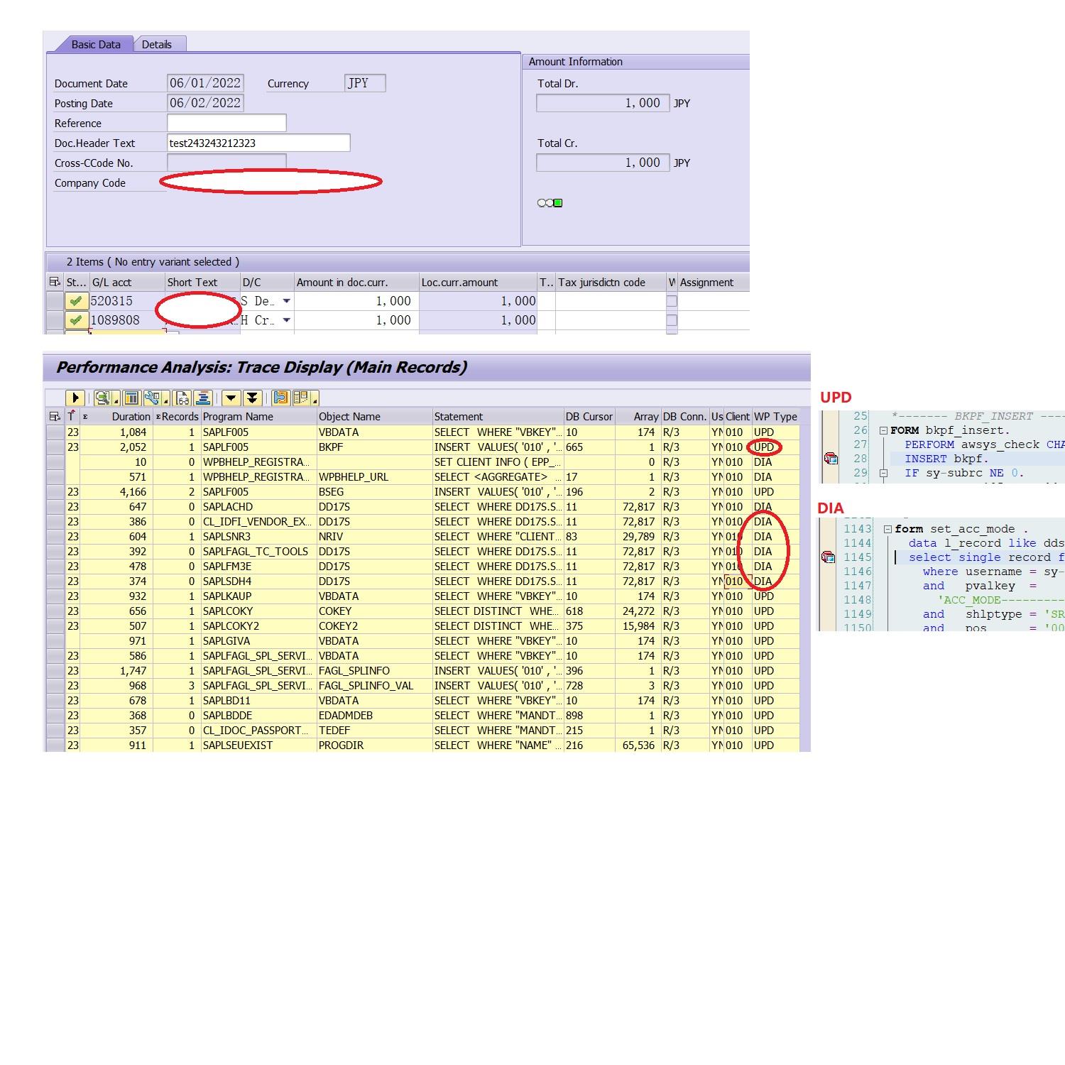Click green check status icon for G/L 1089808

click(x=76, y=320)
